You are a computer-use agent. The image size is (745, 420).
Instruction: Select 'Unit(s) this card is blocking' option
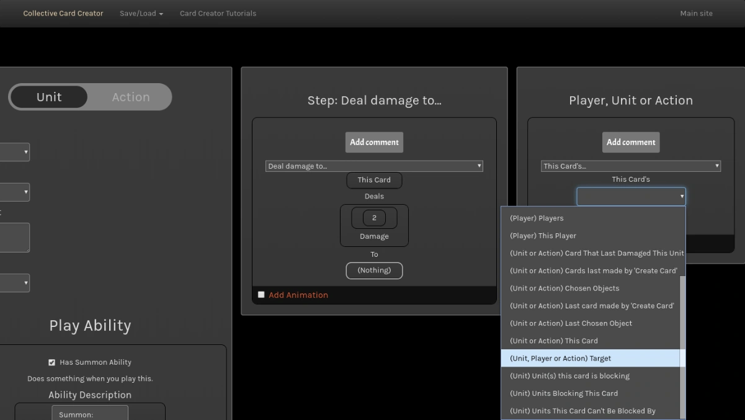(591, 376)
